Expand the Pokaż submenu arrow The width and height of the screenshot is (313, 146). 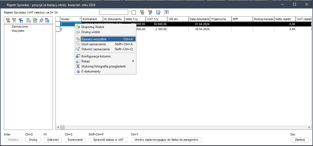pyautogui.click(x=133, y=61)
